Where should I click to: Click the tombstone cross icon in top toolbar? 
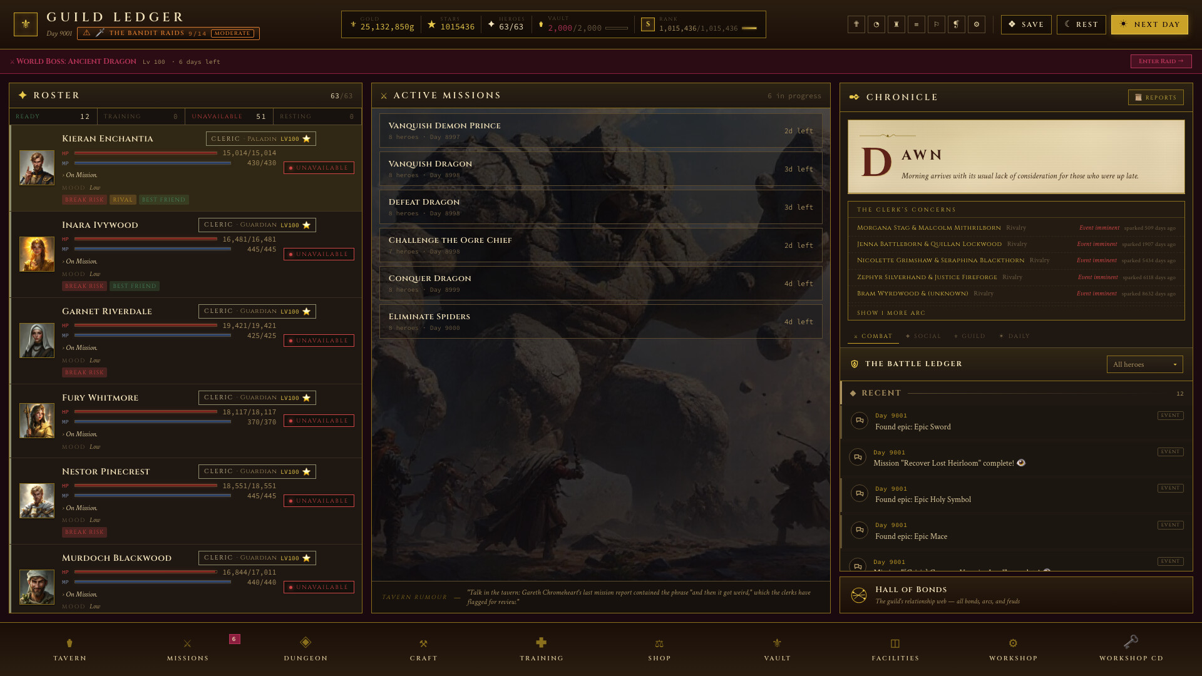(856, 24)
